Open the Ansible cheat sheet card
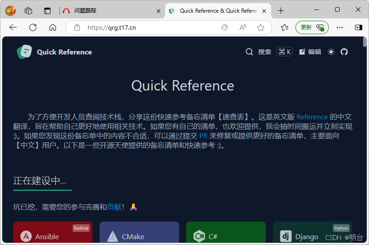This screenshot has height=245, width=369. tap(53, 232)
